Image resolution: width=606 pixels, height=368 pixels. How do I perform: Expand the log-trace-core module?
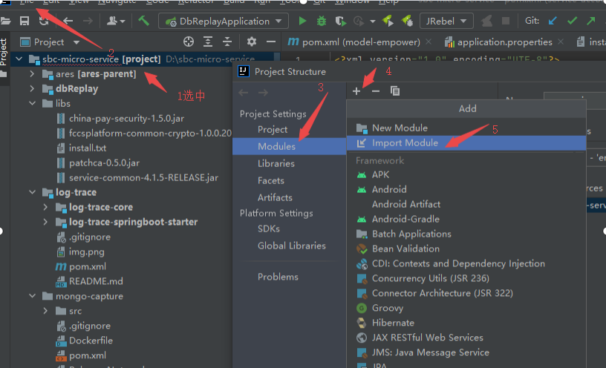coord(45,207)
